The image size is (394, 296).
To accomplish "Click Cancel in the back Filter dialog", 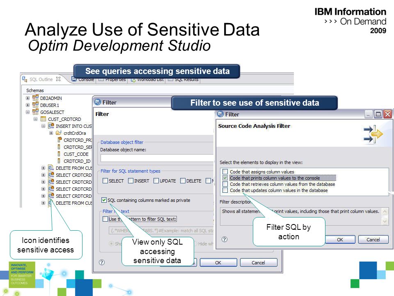I will (258, 263).
